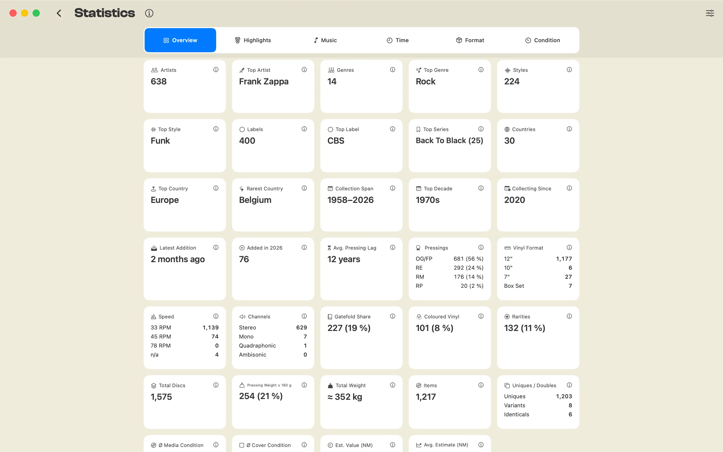The width and height of the screenshot is (723, 452).
Task: Open the Music tab
Action: 325,40
